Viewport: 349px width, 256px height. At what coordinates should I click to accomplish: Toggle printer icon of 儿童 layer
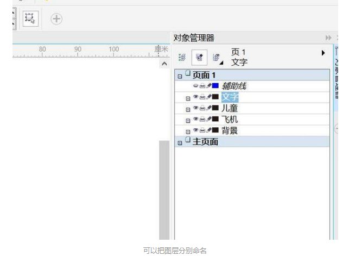pyautogui.click(x=202, y=108)
